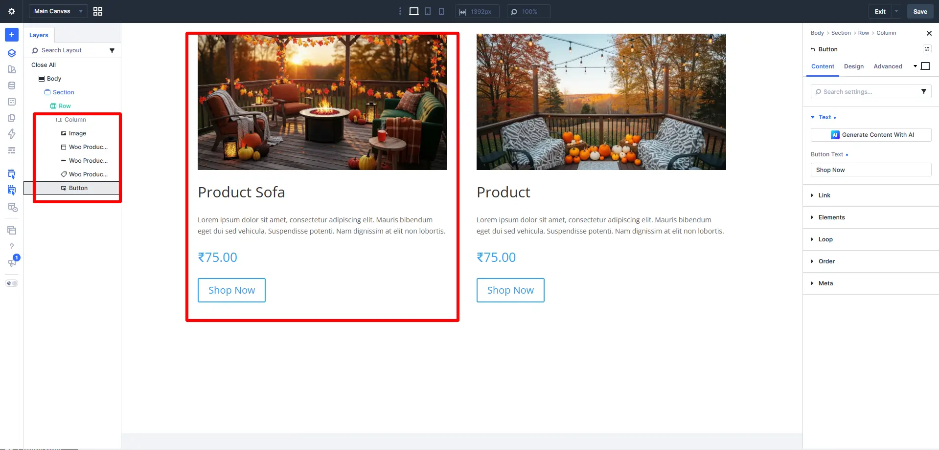939x450 pixels.
Task: Open announcements megaphone with notification badge
Action: coord(13,261)
